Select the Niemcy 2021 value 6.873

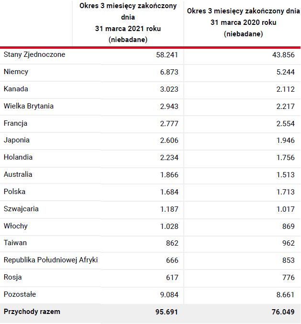tap(167, 72)
